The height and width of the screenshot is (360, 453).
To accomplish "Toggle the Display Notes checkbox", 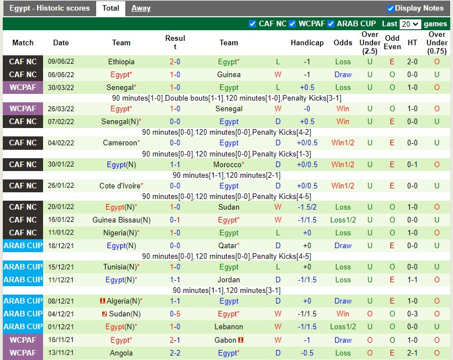I will pos(390,8).
